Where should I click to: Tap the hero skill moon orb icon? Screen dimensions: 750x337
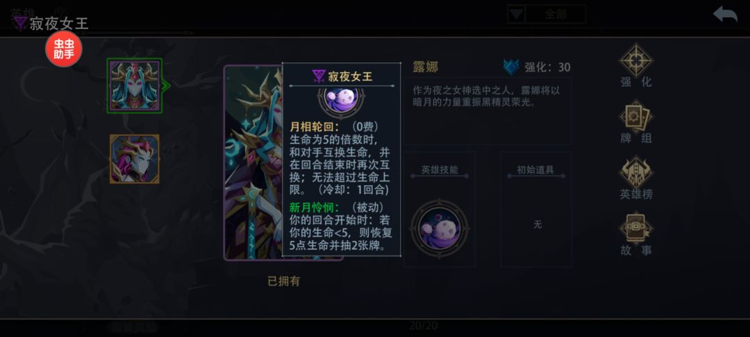pos(440,227)
